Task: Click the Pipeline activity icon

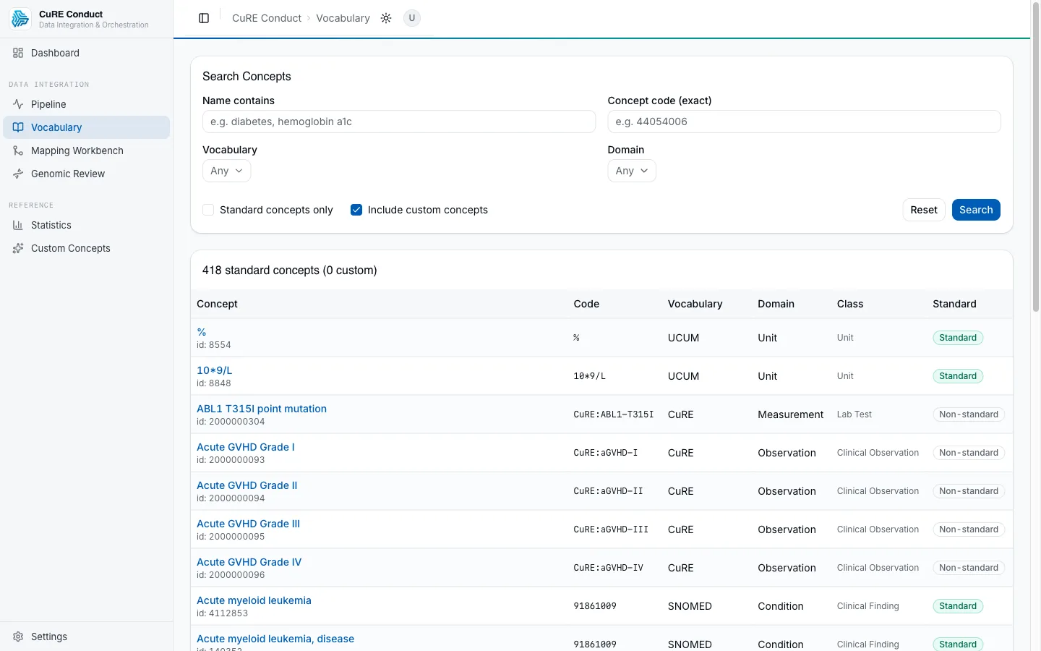Action: pyautogui.click(x=18, y=104)
